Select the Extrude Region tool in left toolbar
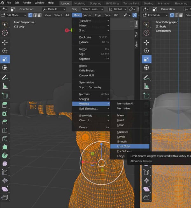This screenshot has height=208, width=191. tap(5, 105)
